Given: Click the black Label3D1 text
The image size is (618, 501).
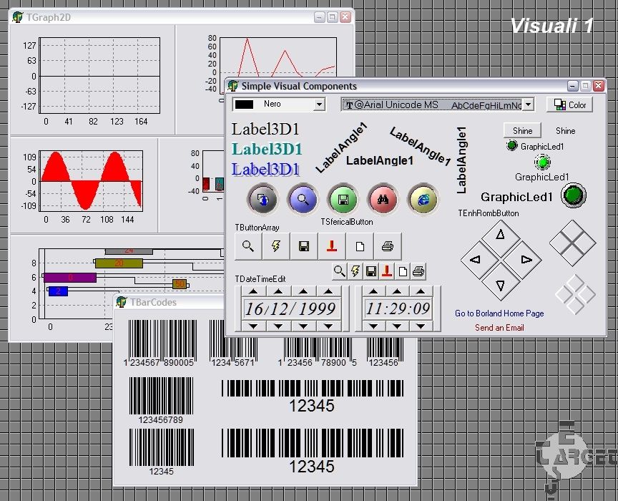Looking at the screenshot, I should pyautogui.click(x=265, y=129).
